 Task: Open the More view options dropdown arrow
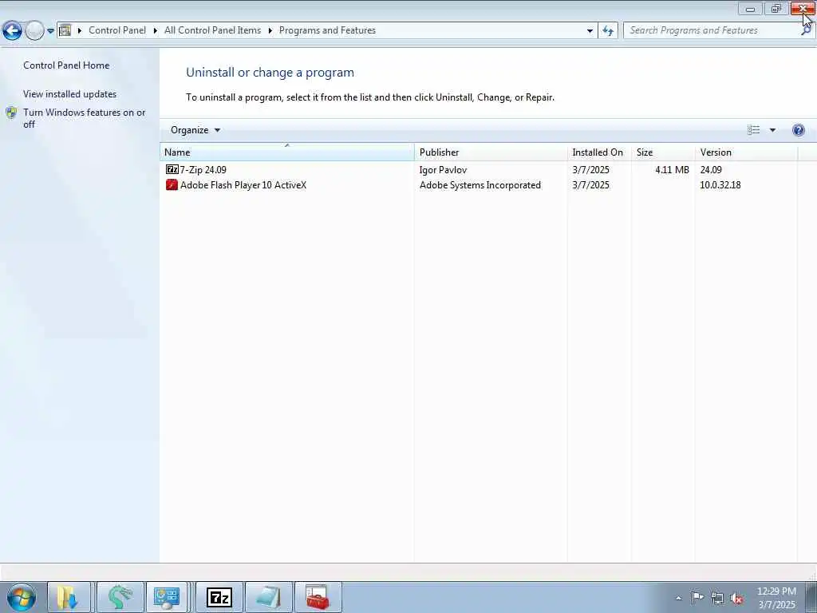point(772,130)
